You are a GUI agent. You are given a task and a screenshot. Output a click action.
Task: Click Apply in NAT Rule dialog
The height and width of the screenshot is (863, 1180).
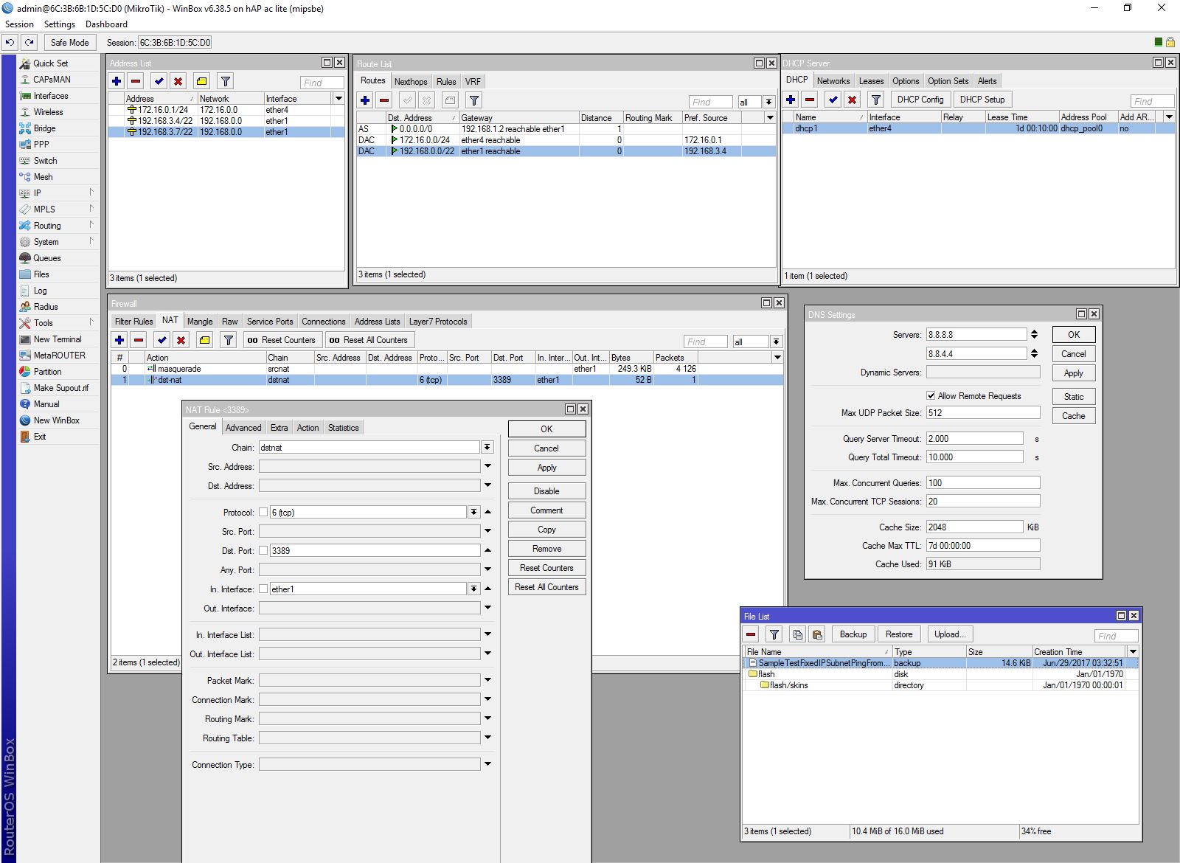546,468
